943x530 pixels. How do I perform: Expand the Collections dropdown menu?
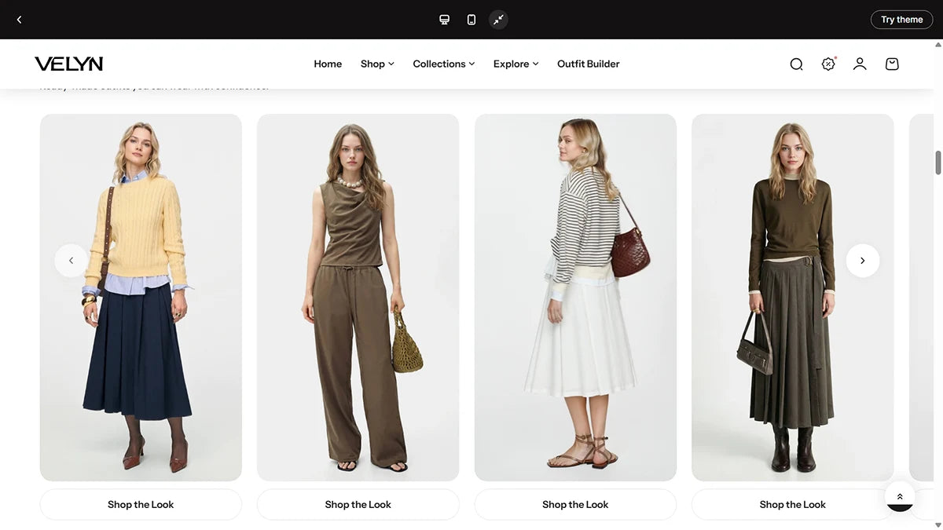coord(443,64)
